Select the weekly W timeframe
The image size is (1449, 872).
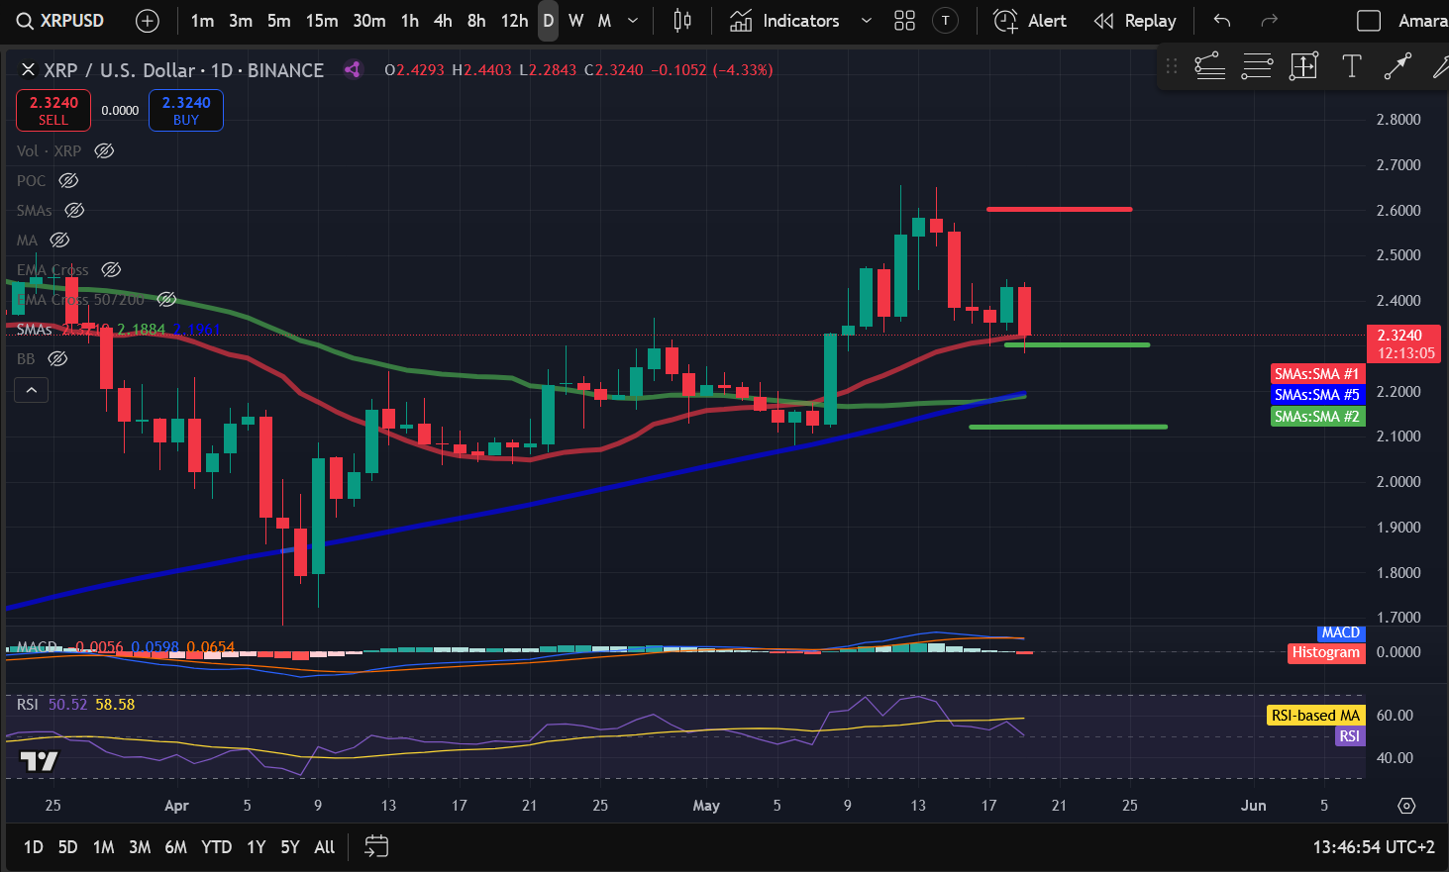tap(575, 21)
